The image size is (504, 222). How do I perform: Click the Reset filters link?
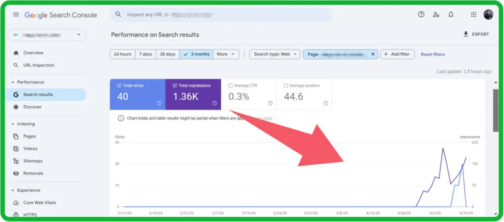[433, 54]
